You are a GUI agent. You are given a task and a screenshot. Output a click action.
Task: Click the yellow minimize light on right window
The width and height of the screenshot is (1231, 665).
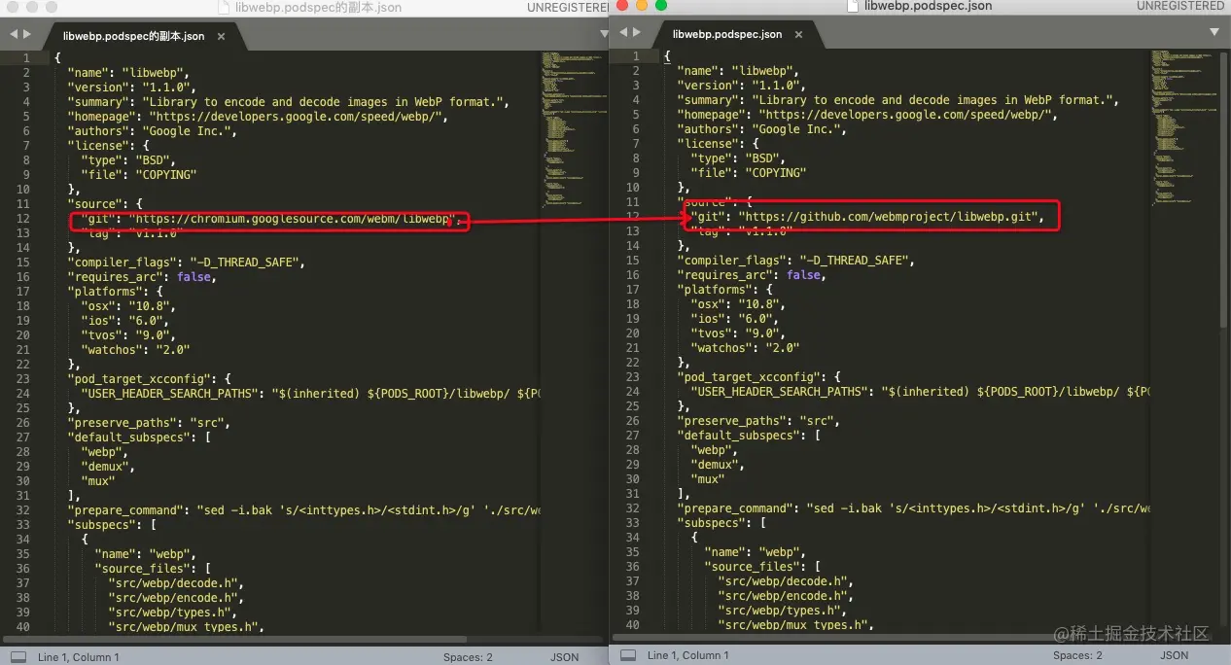(x=642, y=6)
